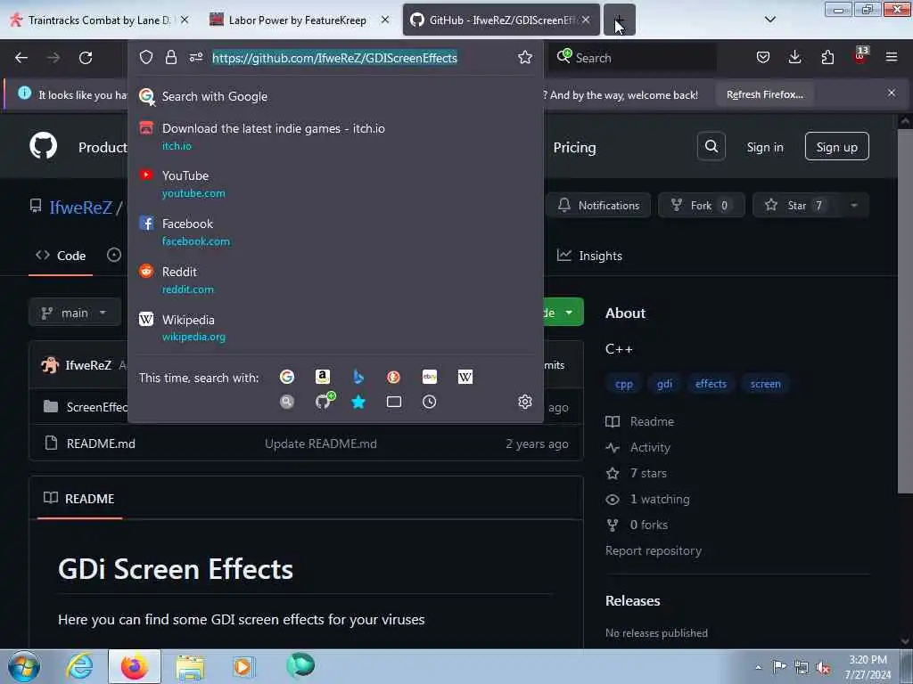Open a new tab with the plus button
Viewport: 913px width, 684px height.
tap(619, 20)
